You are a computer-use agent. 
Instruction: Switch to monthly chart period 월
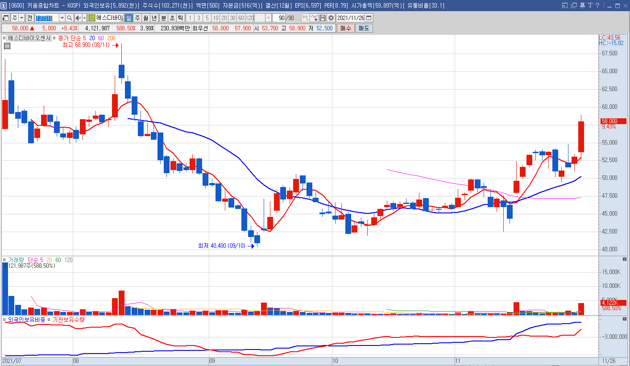tap(145, 18)
